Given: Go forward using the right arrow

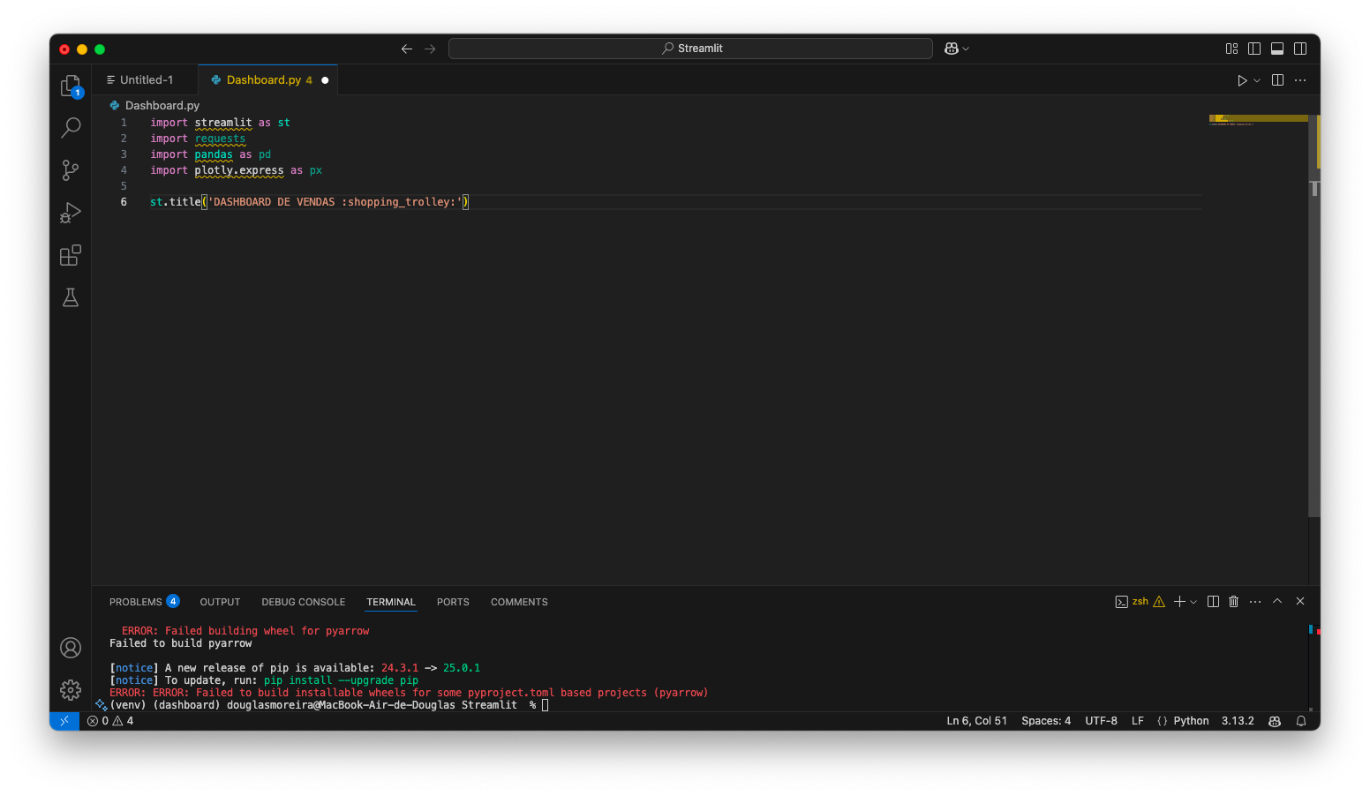Looking at the screenshot, I should [x=430, y=49].
